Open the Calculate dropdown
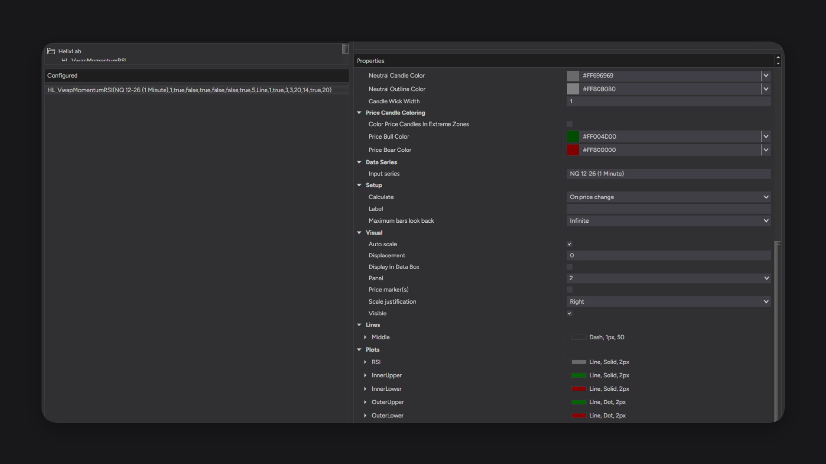826x464 pixels. coord(669,197)
